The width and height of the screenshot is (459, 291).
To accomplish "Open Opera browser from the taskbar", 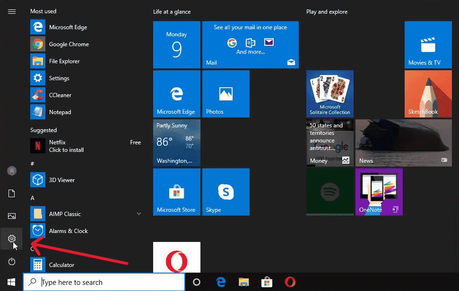I will 290,282.
